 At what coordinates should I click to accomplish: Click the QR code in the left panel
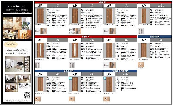point(27,95)
